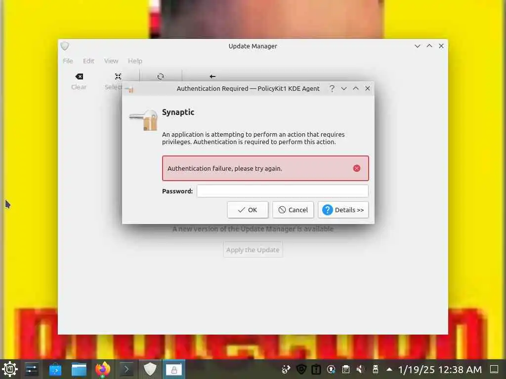This screenshot has height=379, width=506.
Task: Maximize the authentication dialog
Action: 356,88
